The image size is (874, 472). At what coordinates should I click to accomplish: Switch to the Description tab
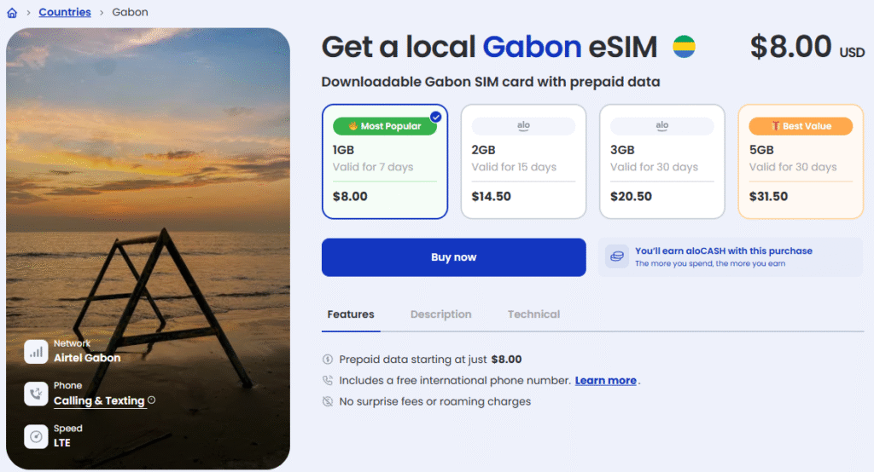pyautogui.click(x=440, y=314)
